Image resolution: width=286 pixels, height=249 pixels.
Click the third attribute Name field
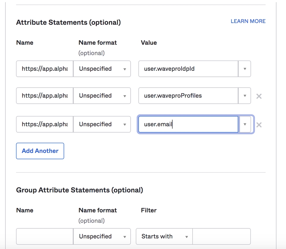[x=44, y=124]
